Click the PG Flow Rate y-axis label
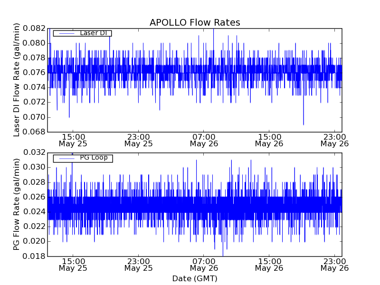The width and height of the screenshot is (380, 285). (17, 204)
